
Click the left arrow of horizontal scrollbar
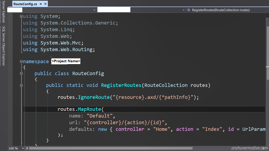point(27,148)
